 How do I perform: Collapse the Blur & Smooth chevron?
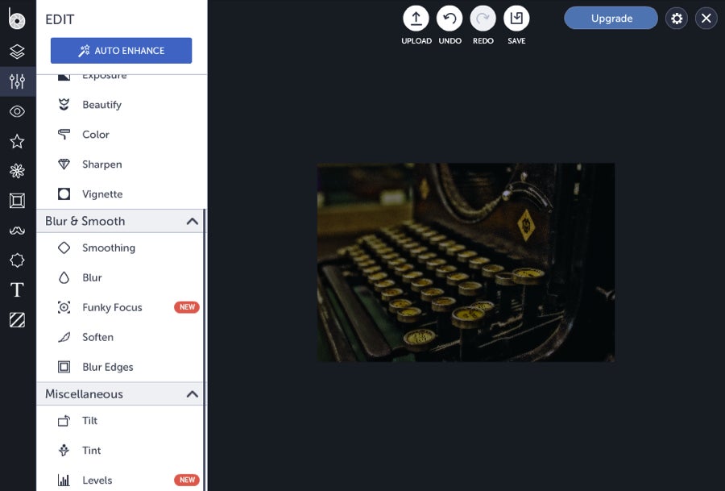tap(193, 221)
